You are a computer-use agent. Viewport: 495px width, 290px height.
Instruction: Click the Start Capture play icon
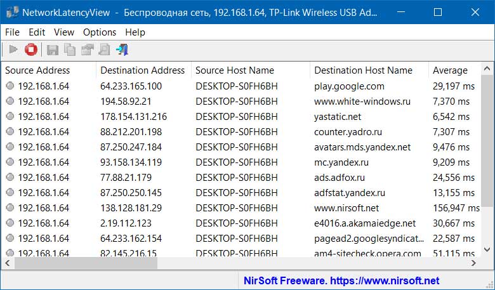(13, 49)
